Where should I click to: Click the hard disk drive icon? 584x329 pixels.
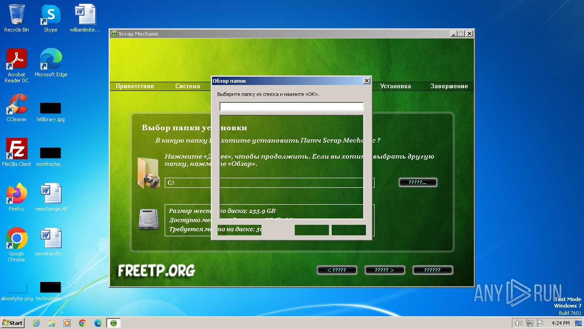(149, 219)
